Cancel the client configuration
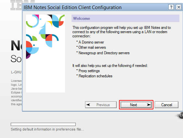 click(x=166, y=105)
